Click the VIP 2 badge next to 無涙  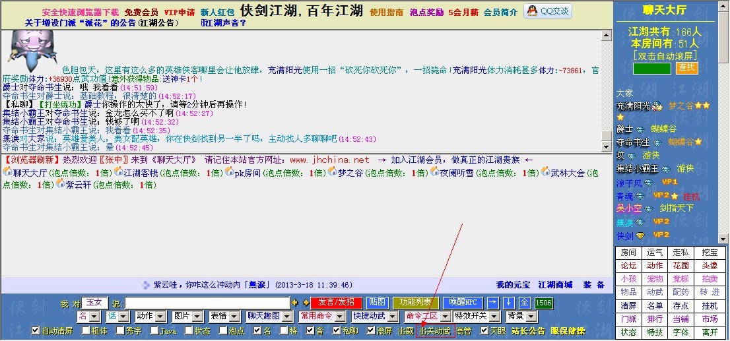(x=661, y=222)
